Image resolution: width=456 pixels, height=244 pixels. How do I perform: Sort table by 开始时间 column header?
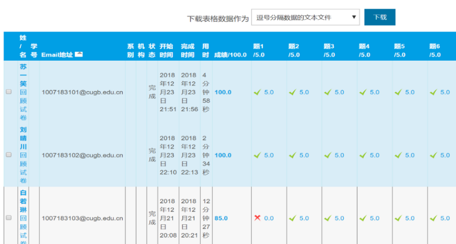pos(166,50)
